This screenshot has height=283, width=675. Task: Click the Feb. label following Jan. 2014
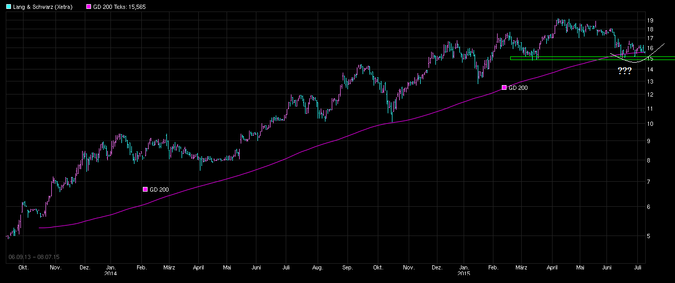coord(141,267)
